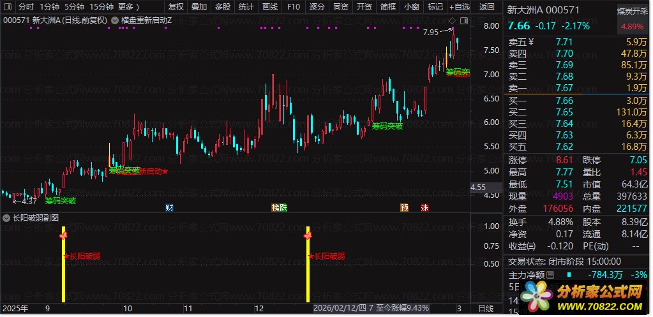Click the 筹码突破 label under 4.37 low
The width and height of the screenshot is (653, 317).
[x=61, y=201]
